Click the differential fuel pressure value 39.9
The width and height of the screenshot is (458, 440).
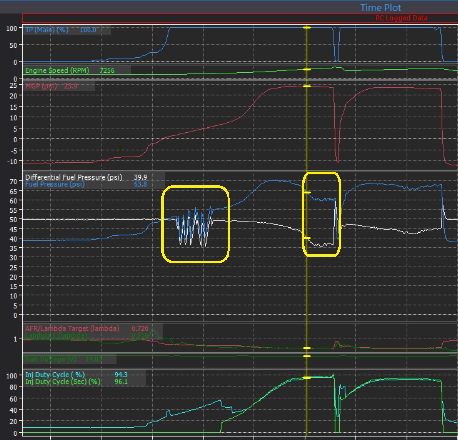click(140, 177)
